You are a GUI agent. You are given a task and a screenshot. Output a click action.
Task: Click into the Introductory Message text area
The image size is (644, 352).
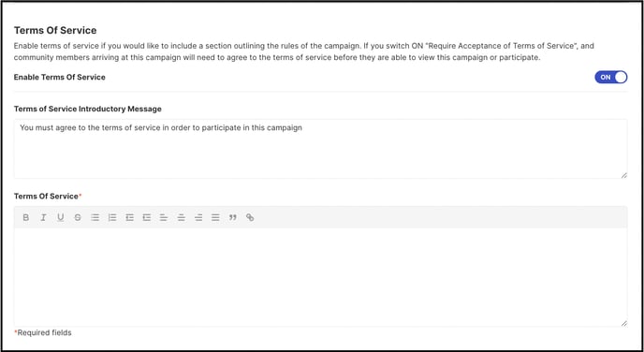coord(320,149)
